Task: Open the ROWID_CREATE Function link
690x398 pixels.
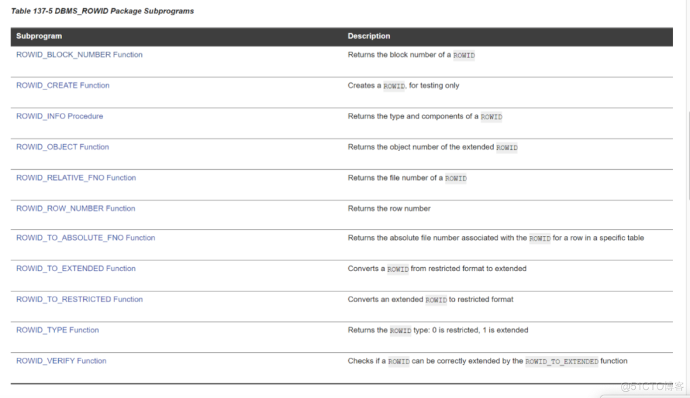Action: click(x=62, y=85)
